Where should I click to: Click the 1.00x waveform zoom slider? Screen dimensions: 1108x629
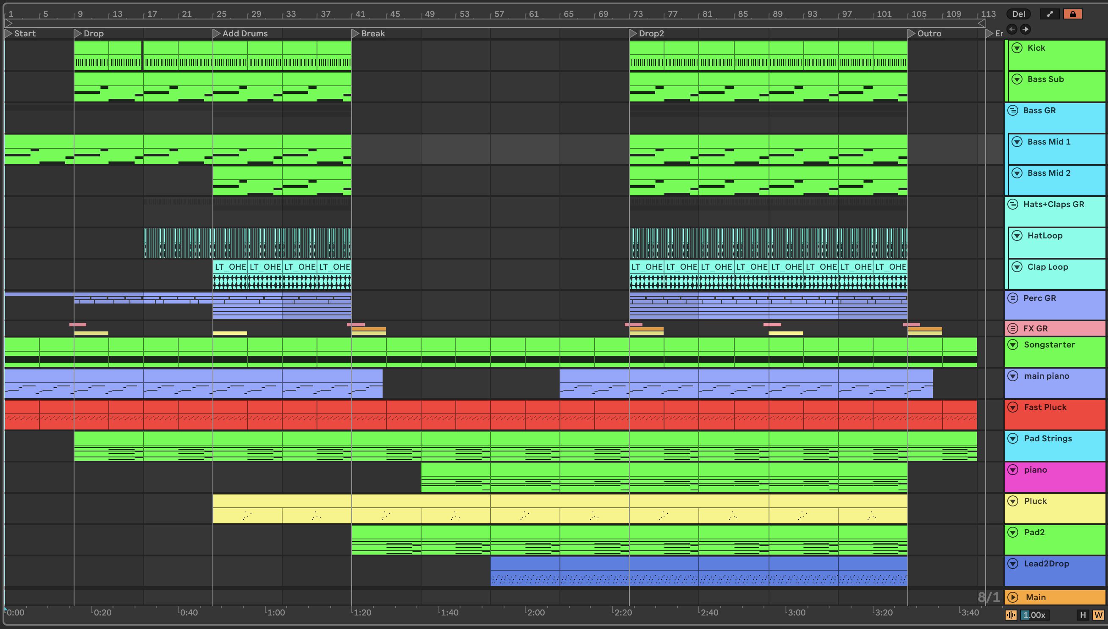pyautogui.click(x=1034, y=615)
